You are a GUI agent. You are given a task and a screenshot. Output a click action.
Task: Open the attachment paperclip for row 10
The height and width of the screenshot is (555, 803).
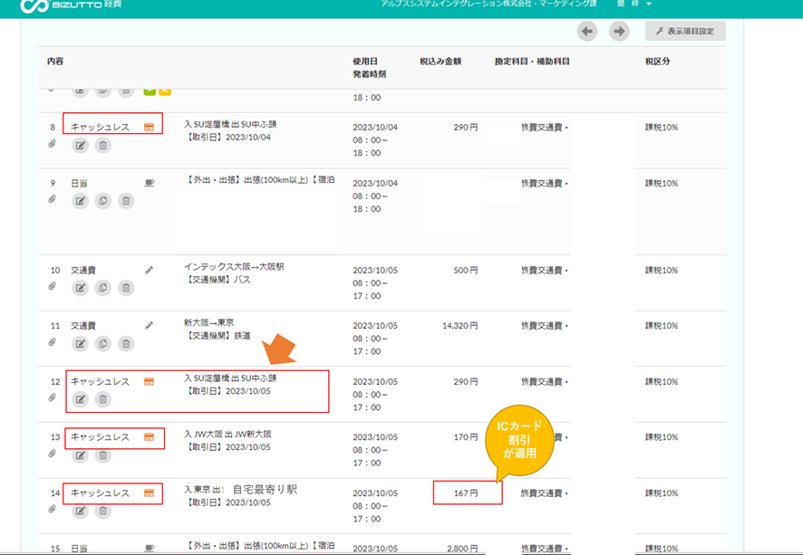tap(52, 287)
